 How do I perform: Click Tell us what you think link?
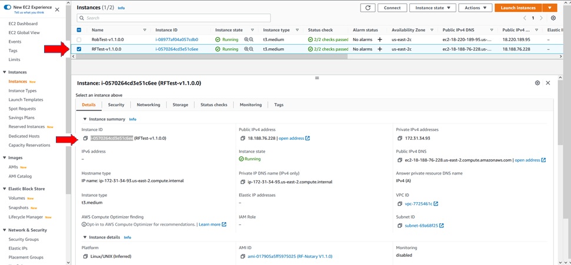point(29,12)
